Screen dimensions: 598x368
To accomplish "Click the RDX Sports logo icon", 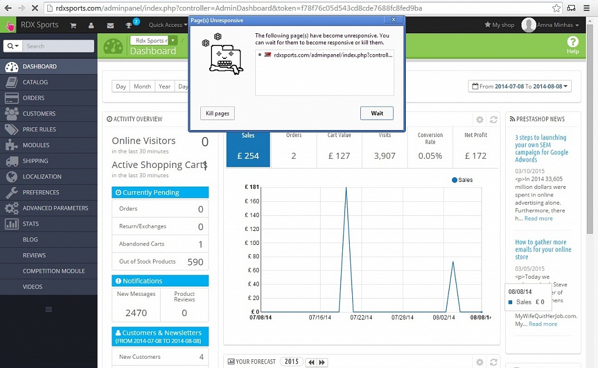I will (x=8, y=26).
